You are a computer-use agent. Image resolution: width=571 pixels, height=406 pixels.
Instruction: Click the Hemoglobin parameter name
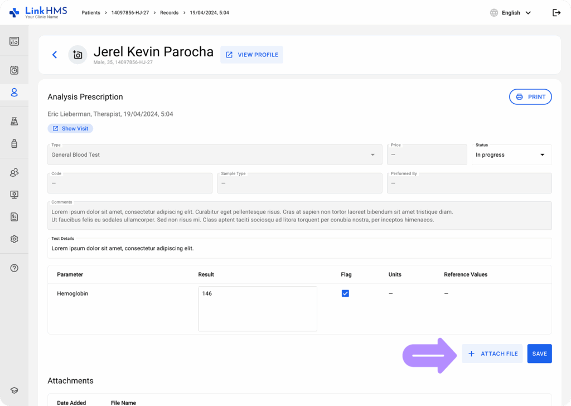pyautogui.click(x=72, y=293)
